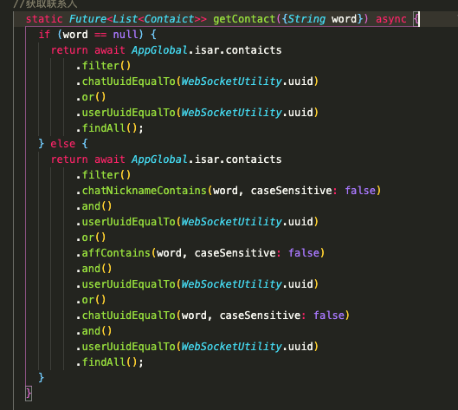This screenshot has height=410, width=458.
Task: Click the 'getContact' method name
Action: click(x=244, y=19)
